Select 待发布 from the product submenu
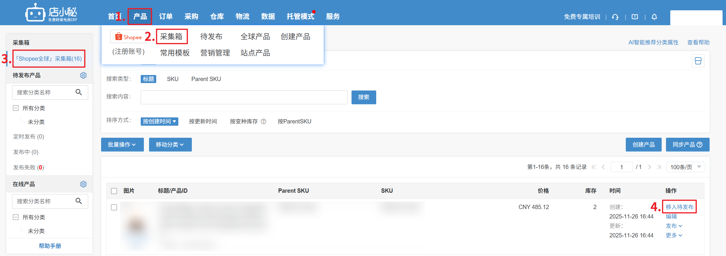726x256 pixels. pos(211,37)
